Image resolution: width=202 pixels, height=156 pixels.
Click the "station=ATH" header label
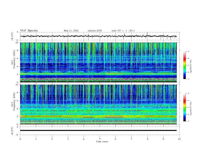[x=95, y=31]
